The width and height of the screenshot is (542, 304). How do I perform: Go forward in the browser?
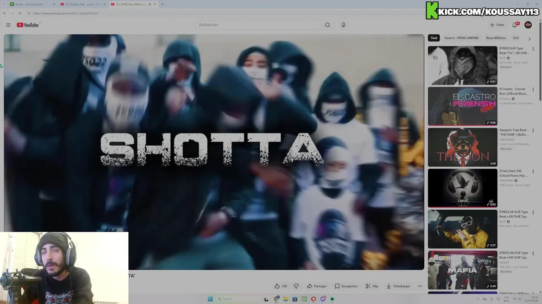point(12,13)
